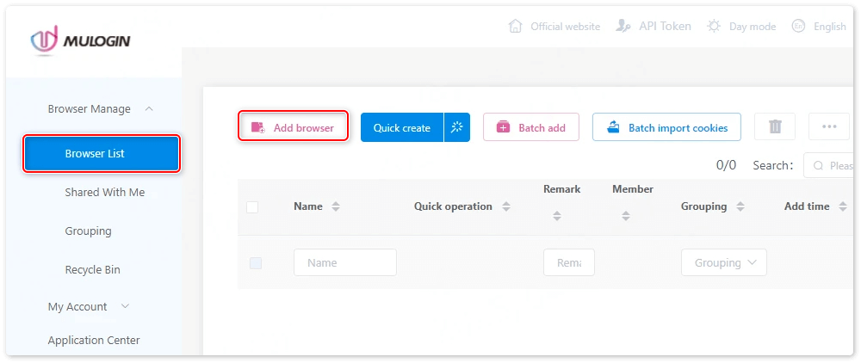861x363 pixels.
Task: Click the Name filter input field
Action: (344, 262)
